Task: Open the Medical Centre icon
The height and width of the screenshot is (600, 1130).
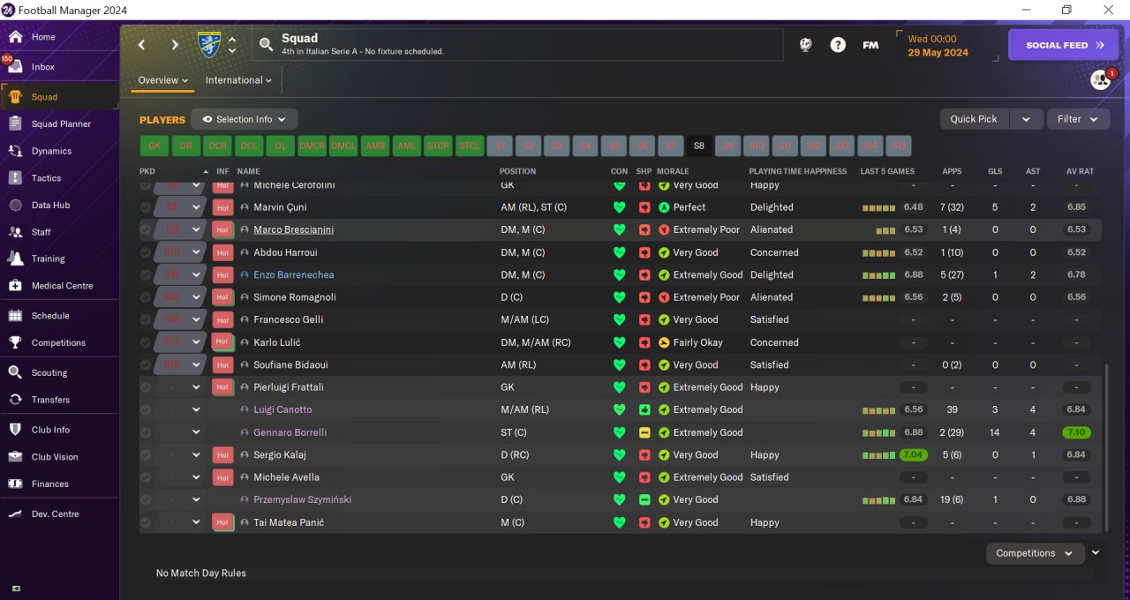Action: [15, 286]
